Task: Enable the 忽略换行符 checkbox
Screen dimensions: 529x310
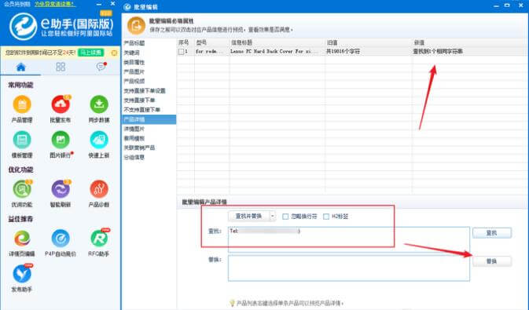Action: (x=285, y=217)
